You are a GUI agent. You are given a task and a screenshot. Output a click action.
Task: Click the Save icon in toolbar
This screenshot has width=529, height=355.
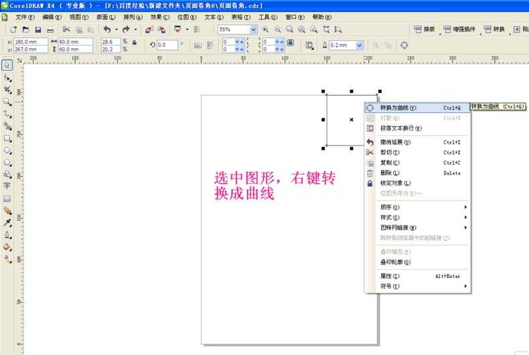tap(37, 29)
